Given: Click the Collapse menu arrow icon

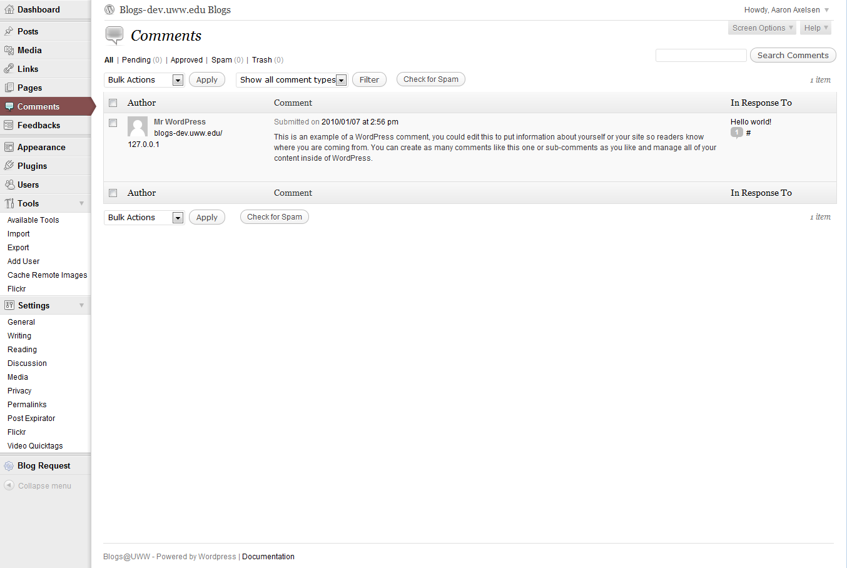Looking at the screenshot, I should (x=9, y=485).
